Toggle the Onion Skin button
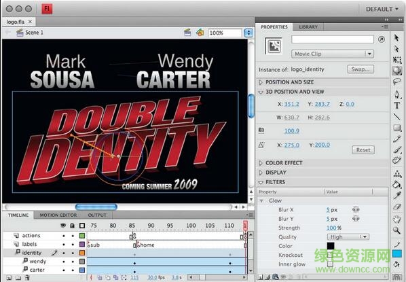Image resolution: width=406 pixels, height=282 pixels. tap(100, 278)
